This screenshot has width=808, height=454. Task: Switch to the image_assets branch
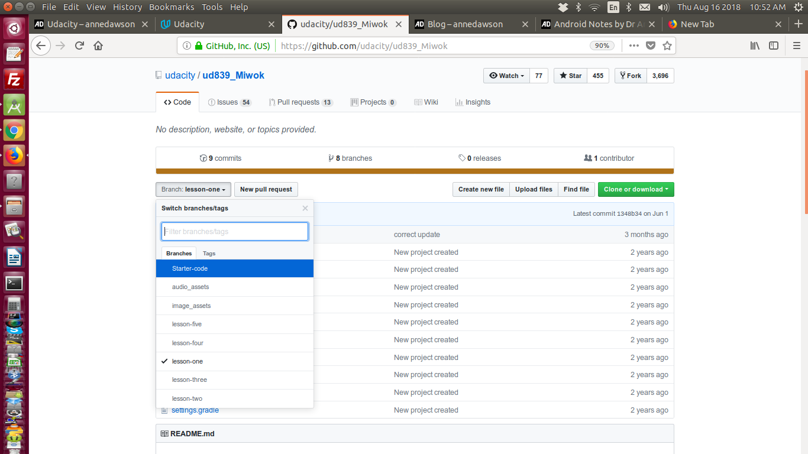pos(235,306)
